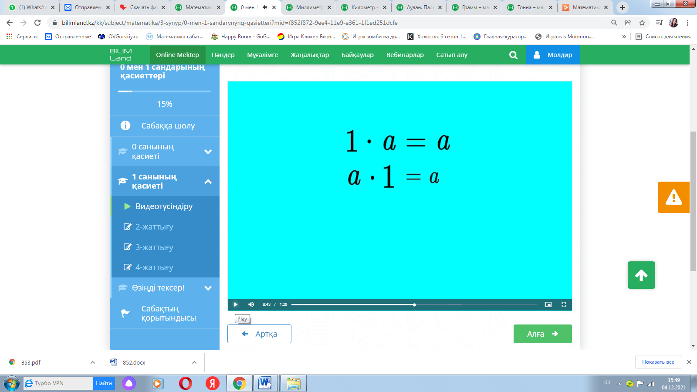The width and height of the screenshot is (697, 392).
Task: Click the Алға forward button
Action: pyautogui.click(x=543, y=334)
